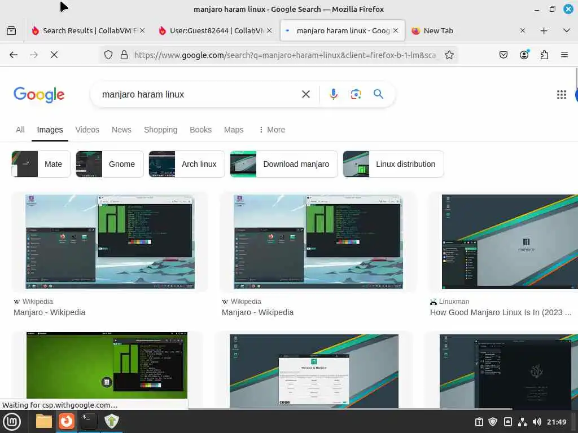578x433 pixels.
Task: Click the forward navigation arrow
Action: (x=34, y=55)
